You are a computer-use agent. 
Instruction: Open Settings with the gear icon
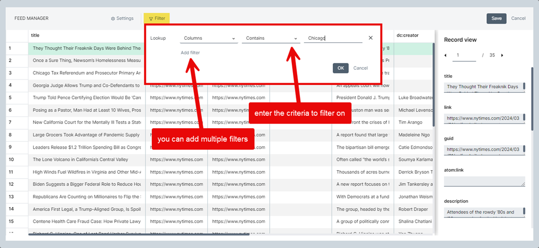(x=122, y=18)
